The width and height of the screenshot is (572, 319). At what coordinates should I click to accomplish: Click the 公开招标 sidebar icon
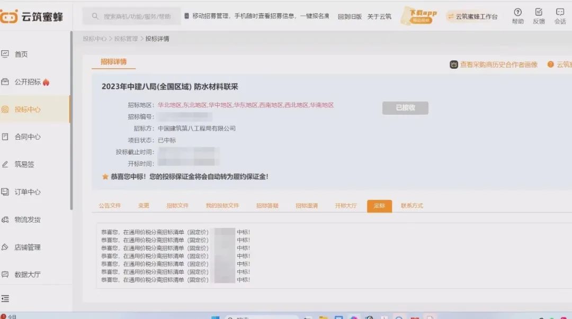click(5, 81)
